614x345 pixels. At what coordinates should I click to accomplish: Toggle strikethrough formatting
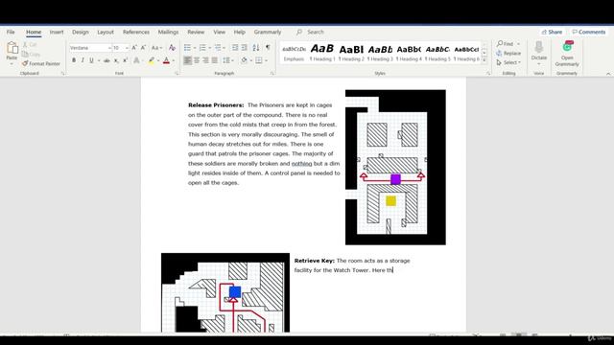tap(106, 60)
